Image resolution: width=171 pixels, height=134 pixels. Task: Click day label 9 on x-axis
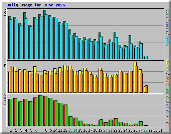tap(51, 130)
